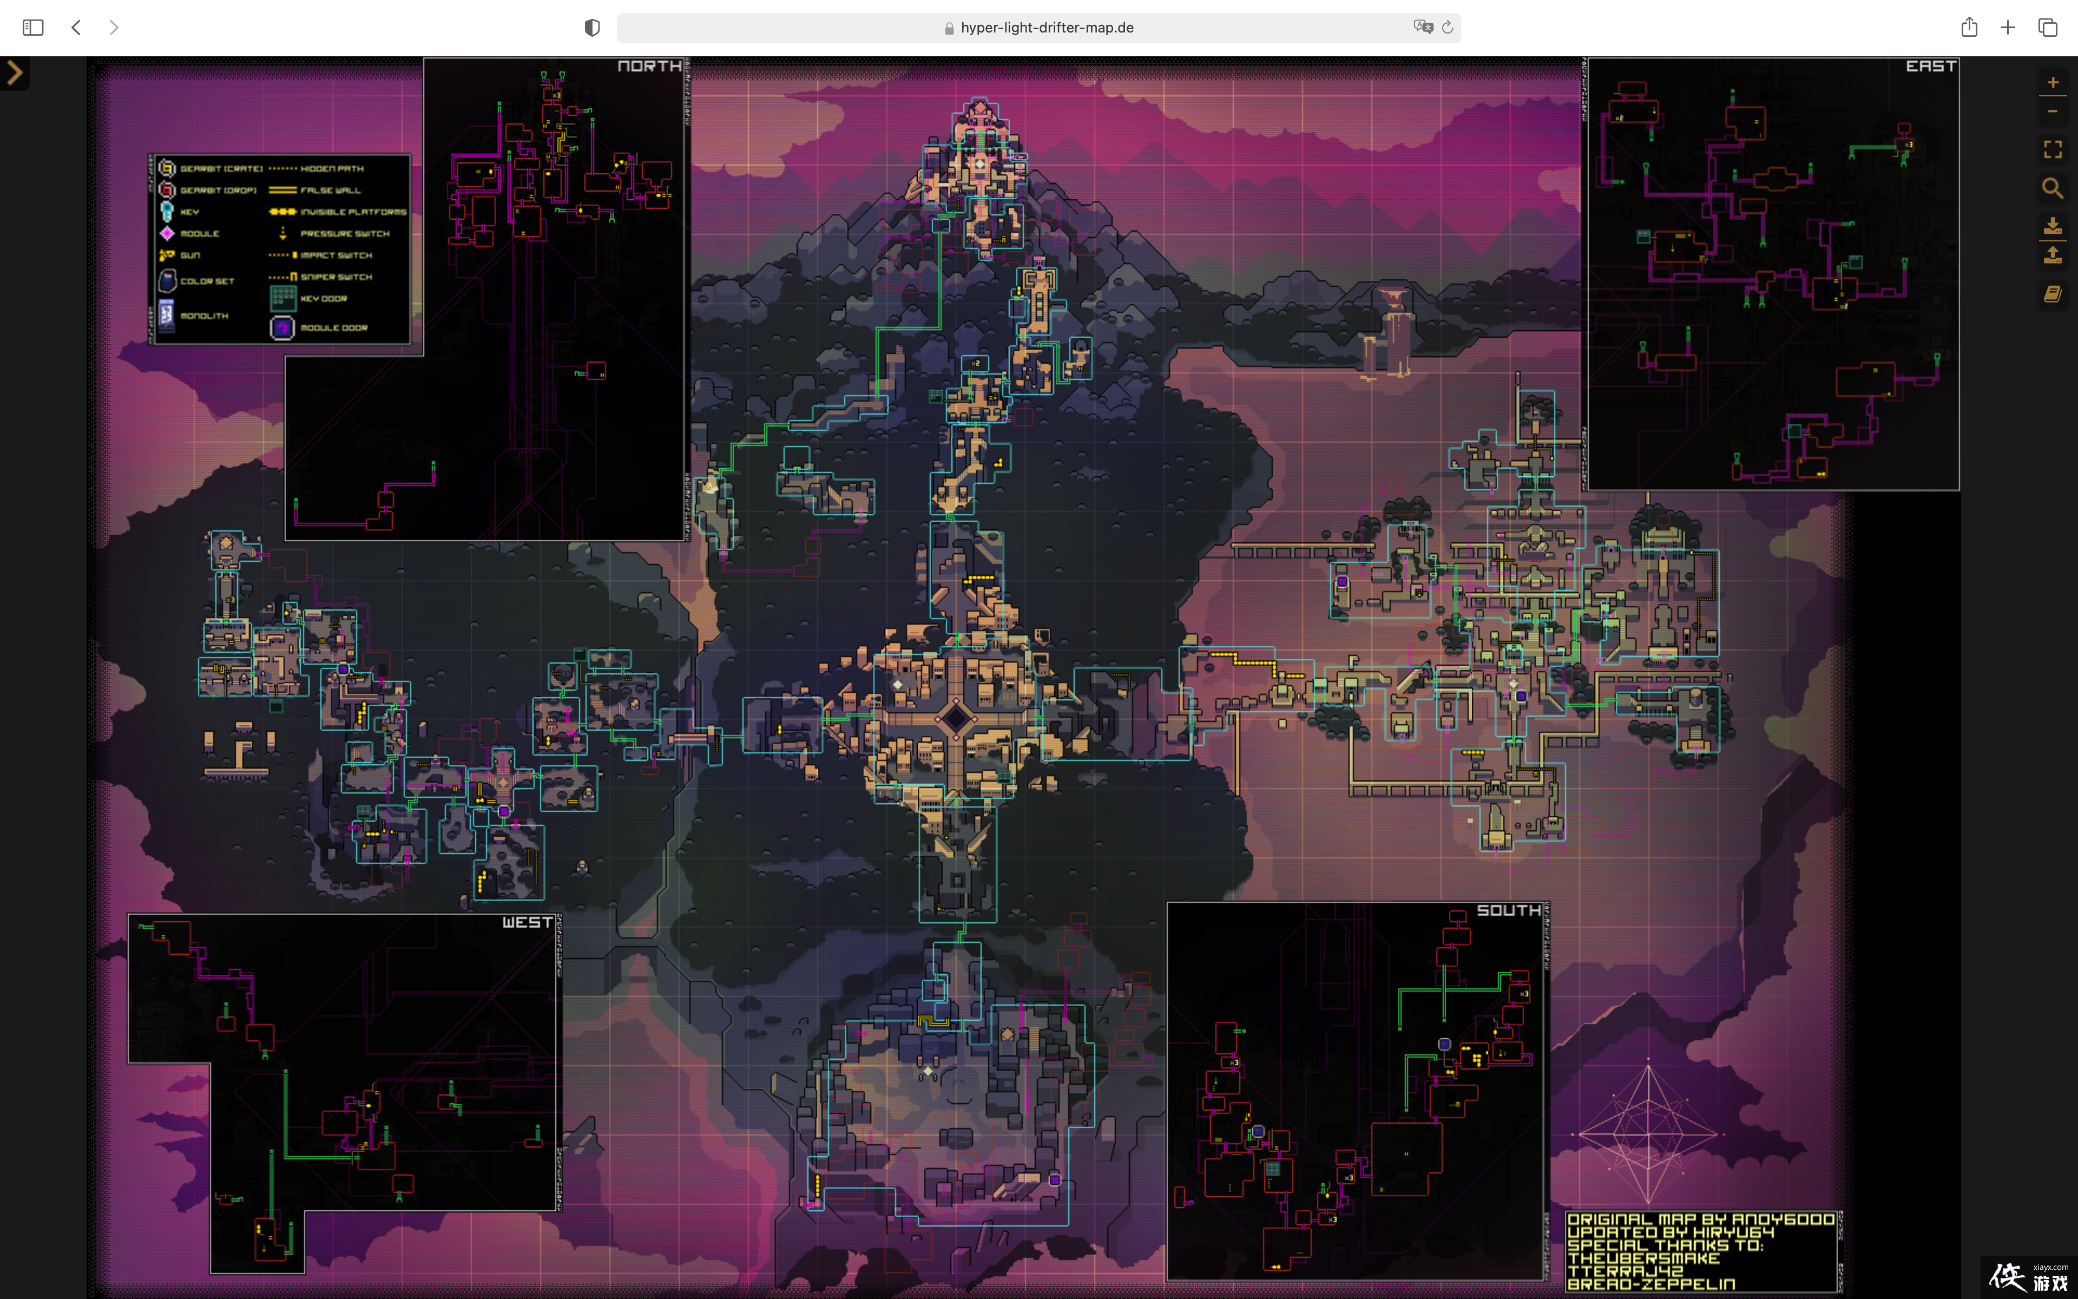Show Safari sidebar panel
2078x1299 pixels.
click(32, 28)
